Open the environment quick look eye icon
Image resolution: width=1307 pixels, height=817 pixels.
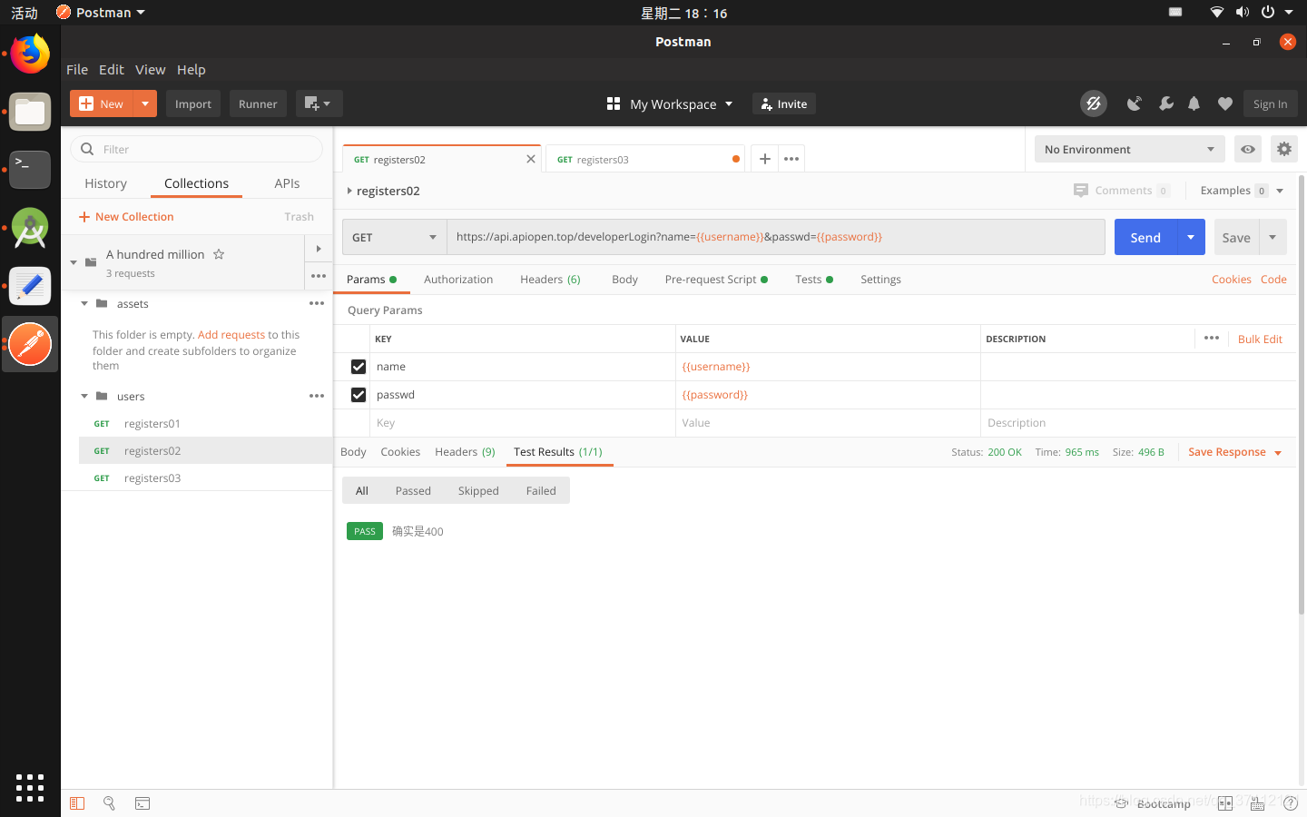1248,149
